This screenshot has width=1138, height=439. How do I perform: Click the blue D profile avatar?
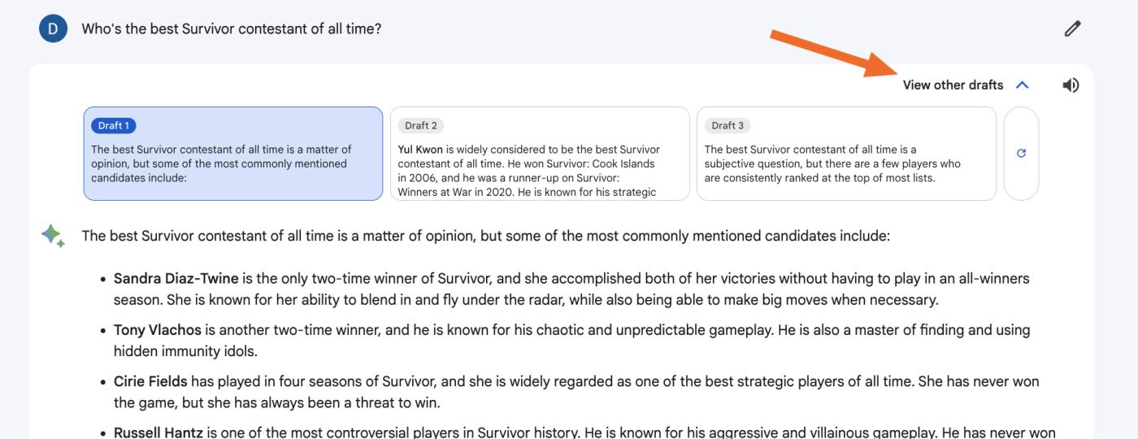(53, 29)
